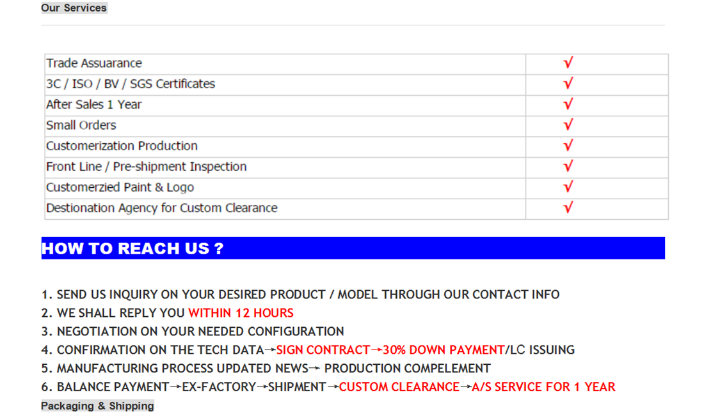
Task: Click the checkmark for Front Line / Pre-shipment Inspection
Action: pos(568,166)
